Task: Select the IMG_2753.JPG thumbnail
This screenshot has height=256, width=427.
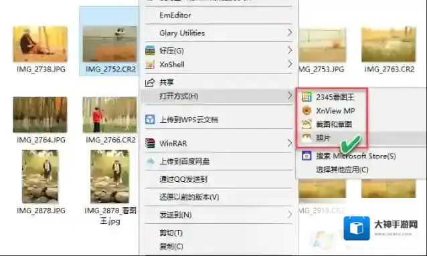Action: pos(323,45)
